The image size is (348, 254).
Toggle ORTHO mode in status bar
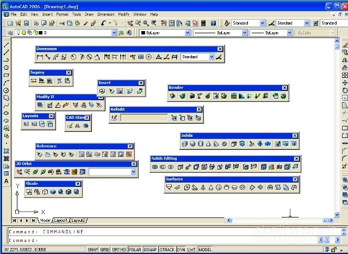[119, 250]
